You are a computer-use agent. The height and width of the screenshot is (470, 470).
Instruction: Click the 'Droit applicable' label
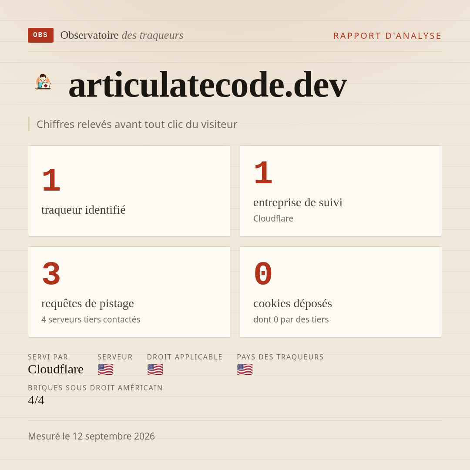pyautogui.click(x=185, y=357)
